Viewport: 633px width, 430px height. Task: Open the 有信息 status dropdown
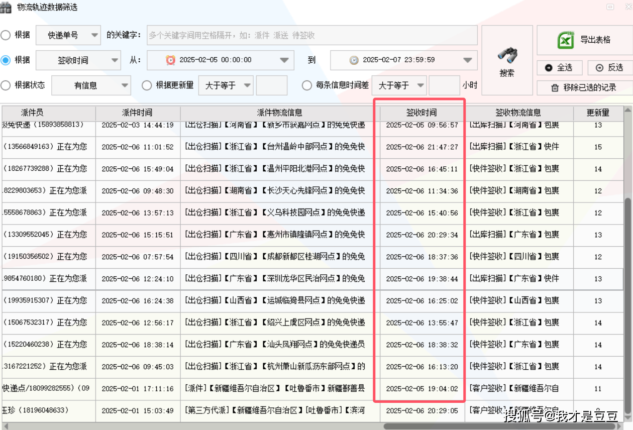click(91, 85)
